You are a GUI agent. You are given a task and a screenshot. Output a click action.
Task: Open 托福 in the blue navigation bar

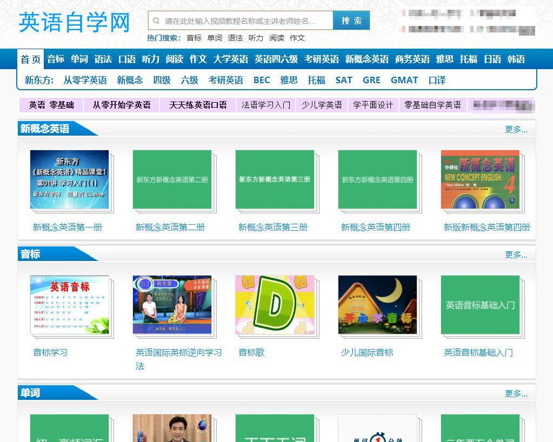[x=468, y=59]
